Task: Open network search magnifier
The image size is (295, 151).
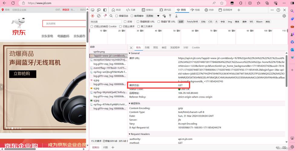Action: click(x=111, y=16)
